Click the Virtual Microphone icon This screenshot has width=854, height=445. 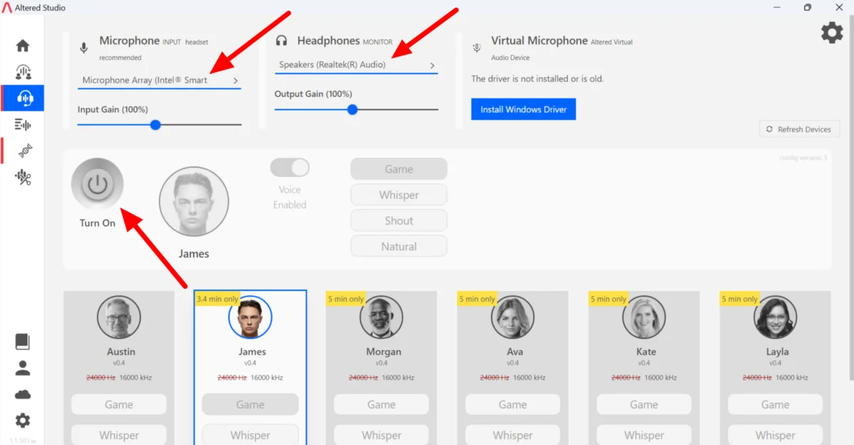point(477,48)
